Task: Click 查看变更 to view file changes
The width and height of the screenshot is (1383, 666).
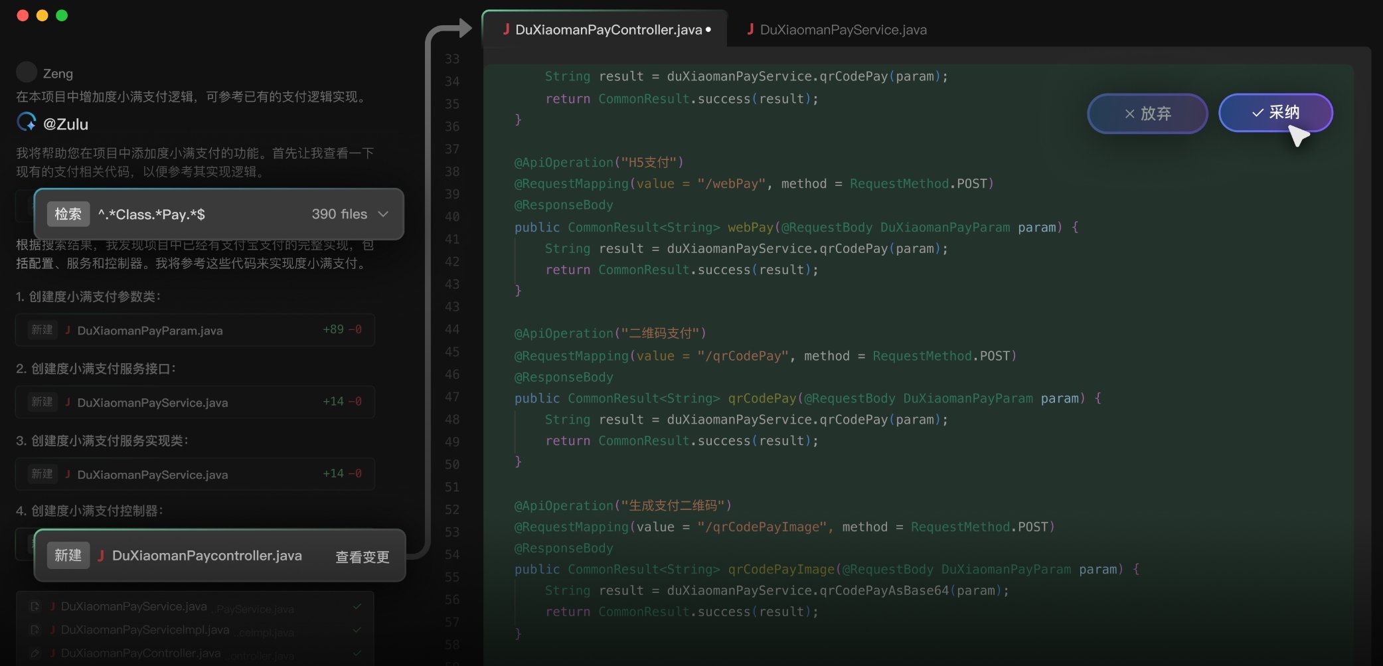Action: point(362,557)
